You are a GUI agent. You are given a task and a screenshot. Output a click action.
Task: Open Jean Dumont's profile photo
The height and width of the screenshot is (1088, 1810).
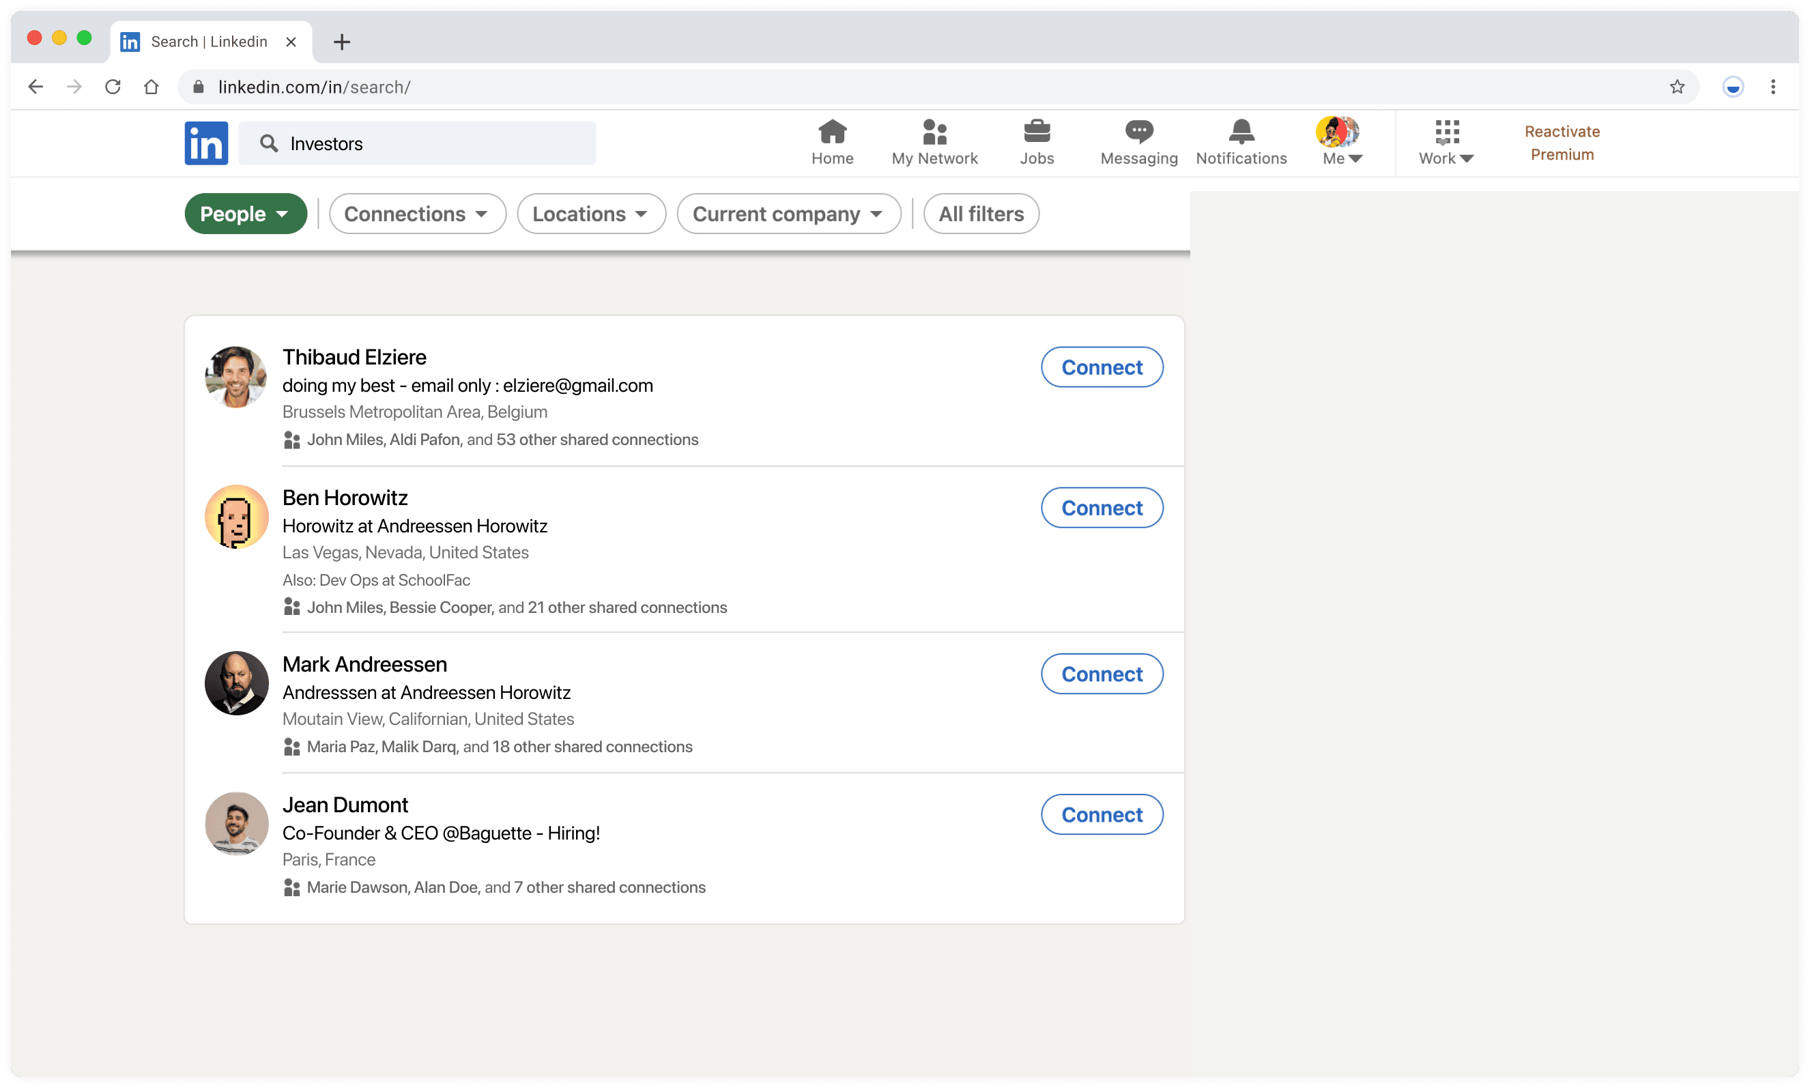pyautogui.click(x=236, y=824)
